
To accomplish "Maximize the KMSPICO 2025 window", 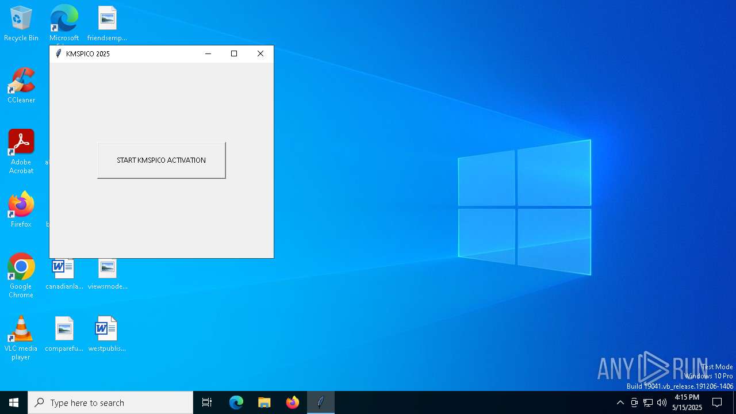I will [x=234, y=53].
